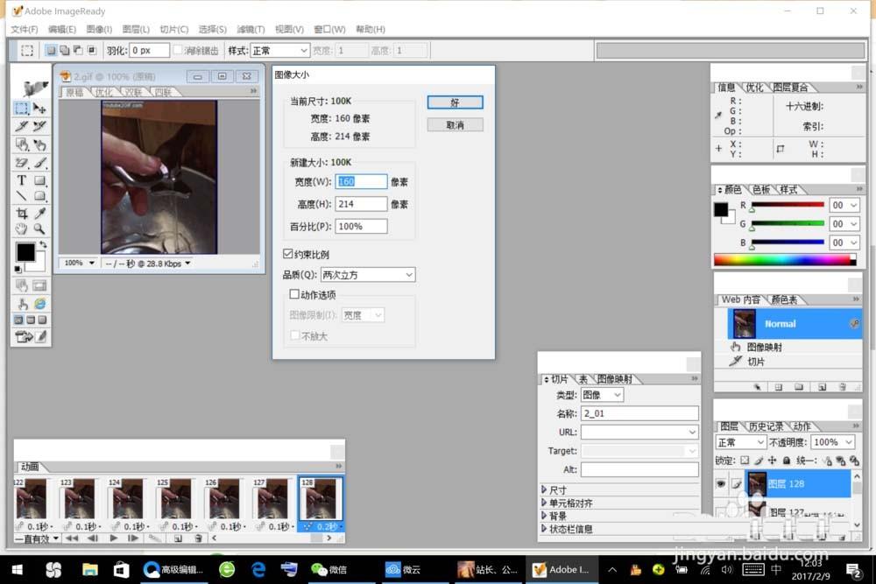Enable the 动作选项 checkbox
876x584 pixels.
click(x=294, y=295)
